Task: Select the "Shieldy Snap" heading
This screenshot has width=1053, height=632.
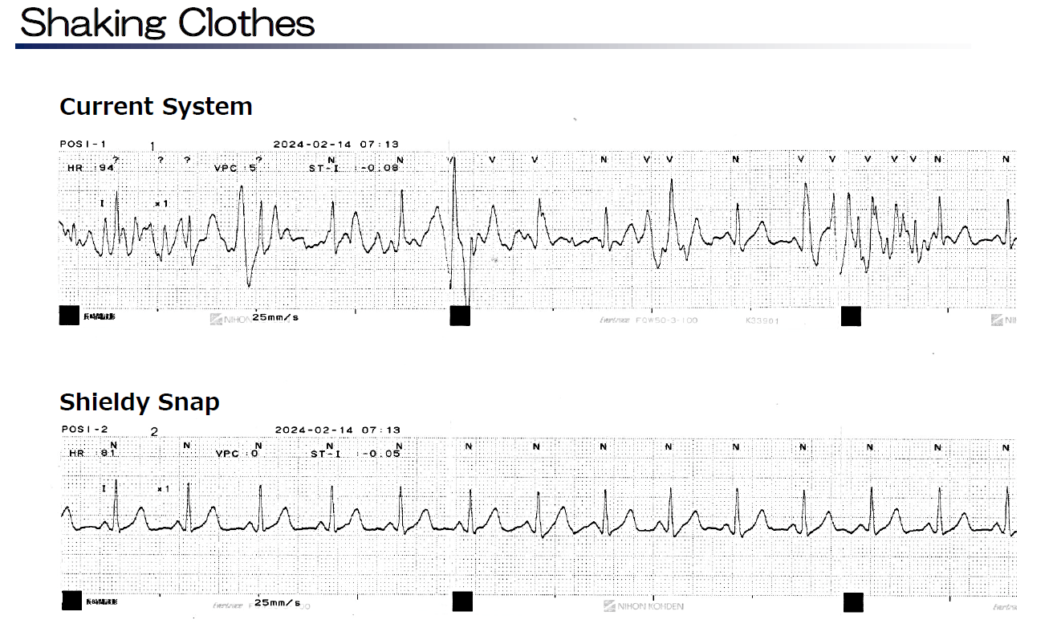Action: click(x=140, y=402)
